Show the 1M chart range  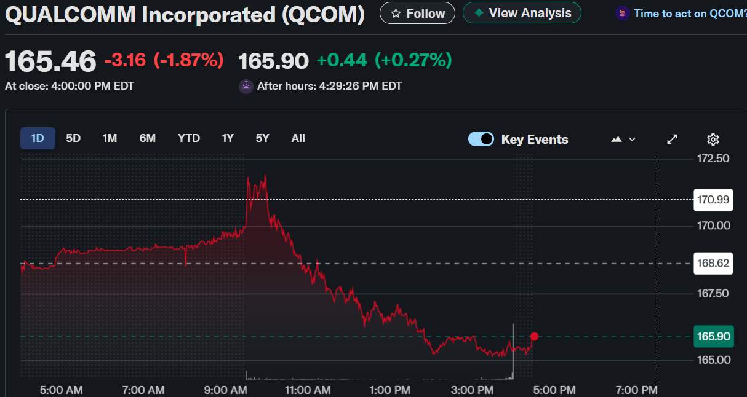pos(110,138)
